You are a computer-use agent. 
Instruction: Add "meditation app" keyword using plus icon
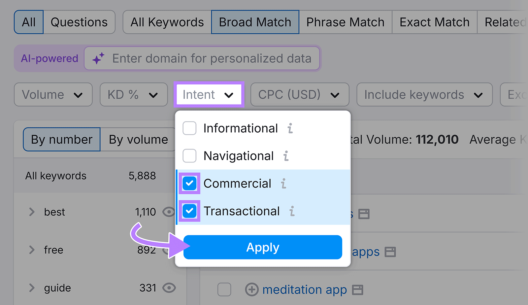252,289
